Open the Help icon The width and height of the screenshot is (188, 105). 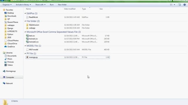pyautogui.click(x=184, y=5)
